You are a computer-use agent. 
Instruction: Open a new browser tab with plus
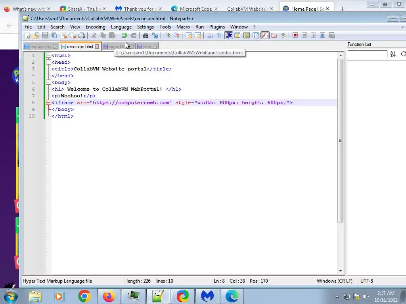[342, 9]
